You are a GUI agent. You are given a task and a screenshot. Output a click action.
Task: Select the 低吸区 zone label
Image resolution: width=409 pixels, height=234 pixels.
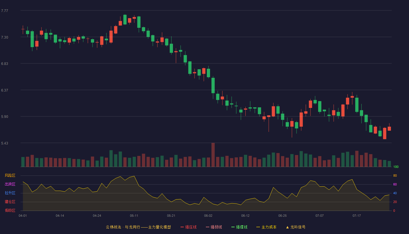(10, 211)
